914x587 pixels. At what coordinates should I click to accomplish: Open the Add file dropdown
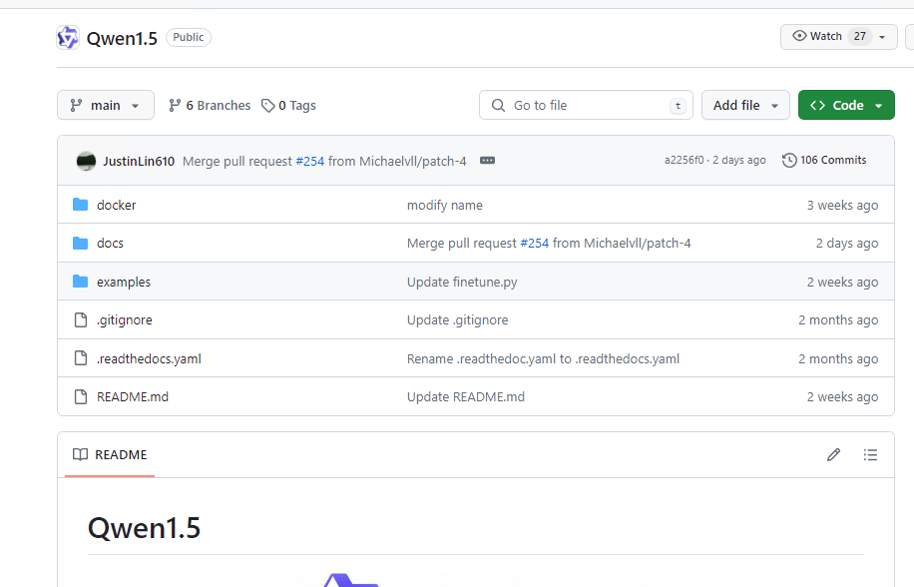(745, 105)
